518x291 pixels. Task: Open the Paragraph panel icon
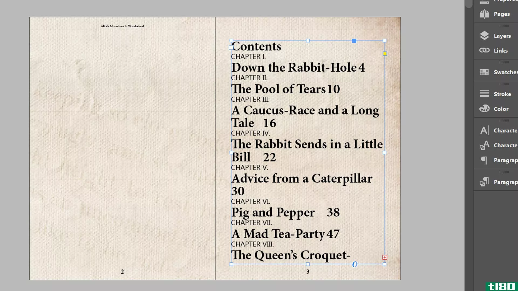(484, 160)
